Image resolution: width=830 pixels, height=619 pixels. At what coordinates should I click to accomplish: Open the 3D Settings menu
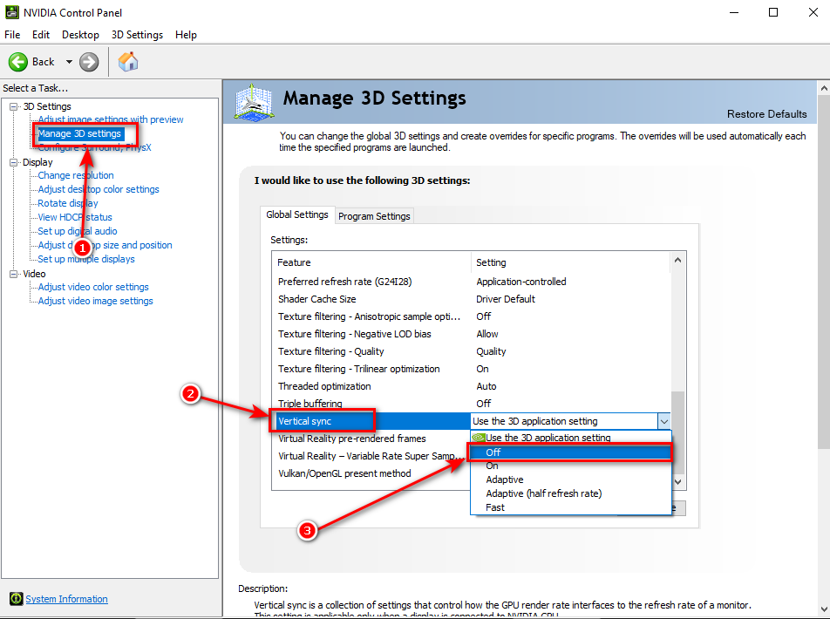[x=137, y=35]
